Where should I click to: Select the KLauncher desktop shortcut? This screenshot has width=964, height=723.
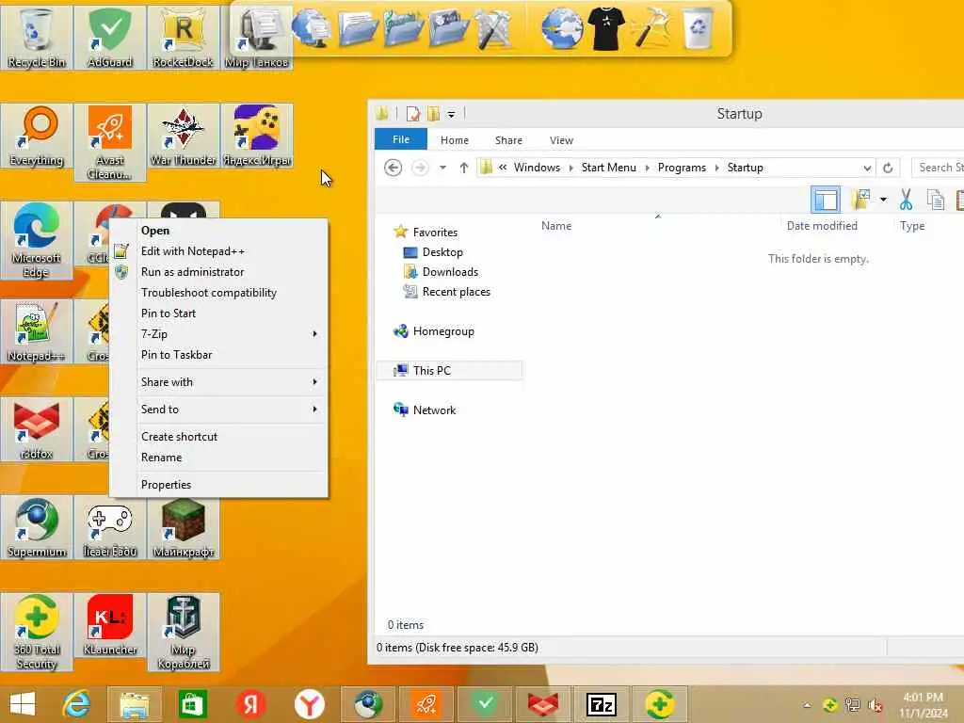click(x=110, y=625)
